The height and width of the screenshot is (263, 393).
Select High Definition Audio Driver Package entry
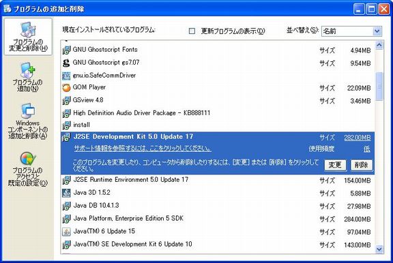tap(218, 113)
